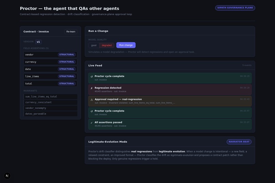The height and width of the screenshot is (183, 275).
Task: Click the Proctor page title heading
Action: click(70, 9)
